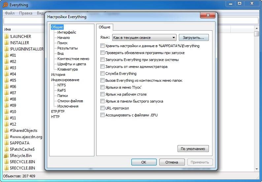Viewport: 262px width, 182px height.
Task: Select Общие in settings tree
Action: (x=57, y=27)
